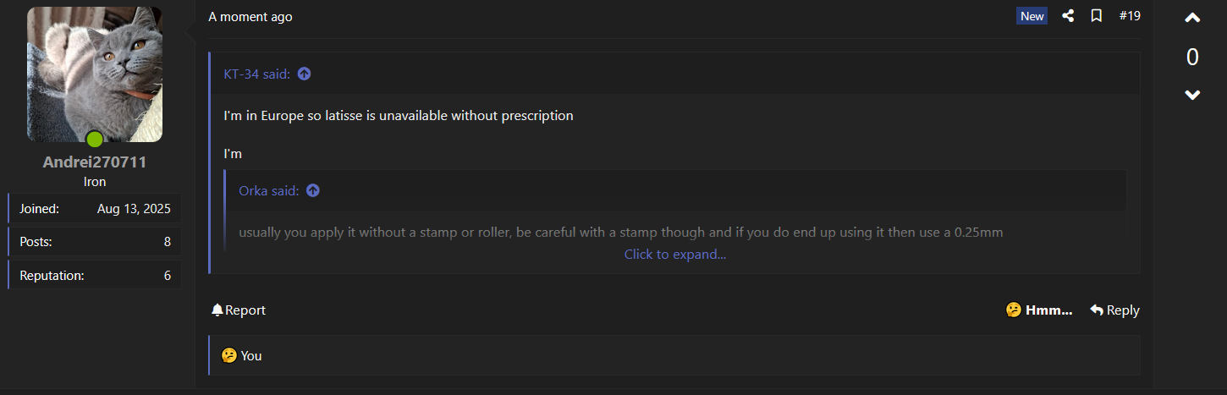Screen dimensions: 1227x395
Task: Click the bell icon to Report
Action: [217, 310]
